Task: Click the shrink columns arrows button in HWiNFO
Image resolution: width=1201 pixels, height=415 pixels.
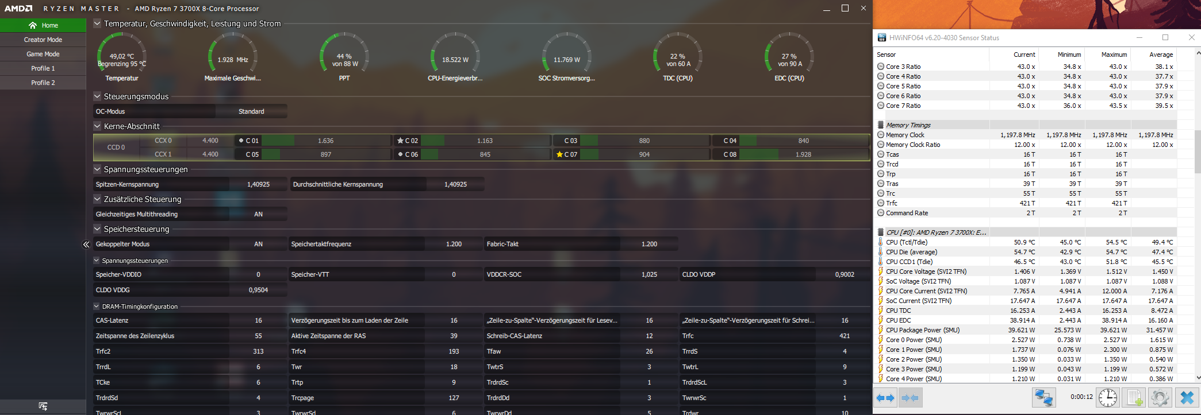Action: (911, 398)
